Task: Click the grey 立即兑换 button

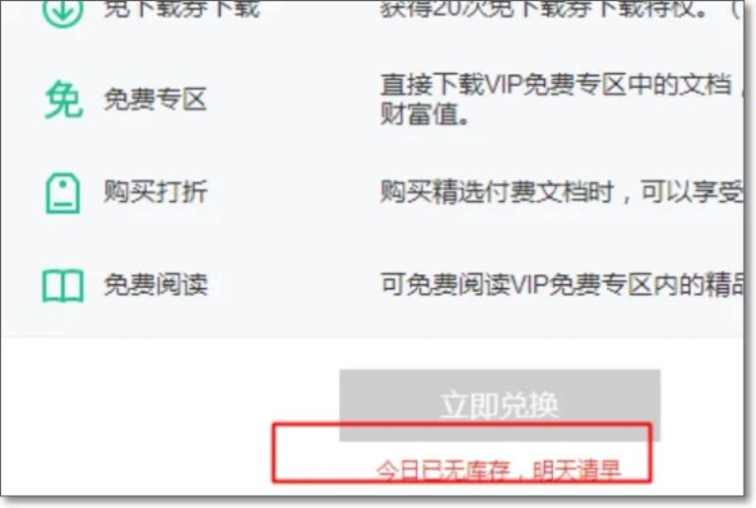Action: pyautogui.click(x=500, y=405)
